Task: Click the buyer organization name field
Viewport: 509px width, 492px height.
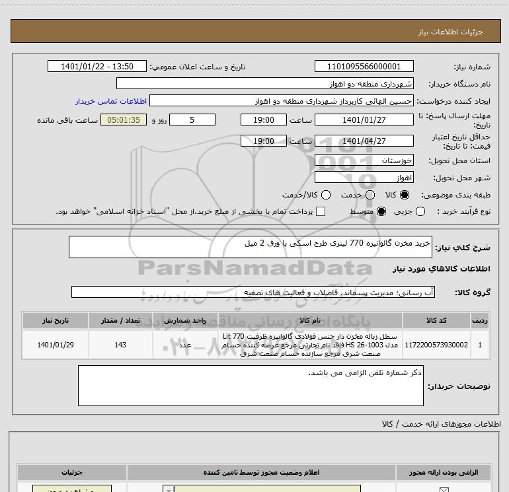Action: (x=265, y=83)
